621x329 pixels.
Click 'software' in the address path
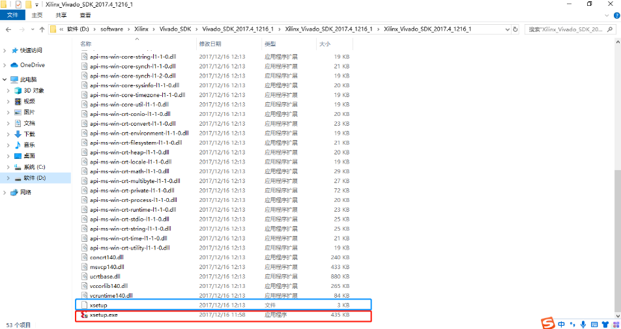point(111,29)
